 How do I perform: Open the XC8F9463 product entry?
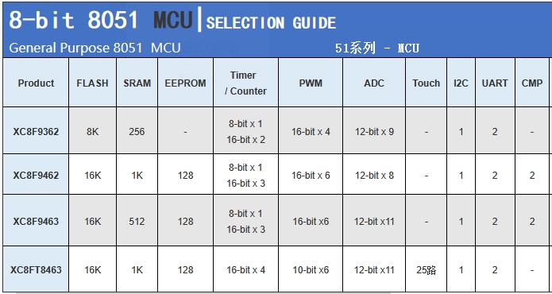(36, 222)
